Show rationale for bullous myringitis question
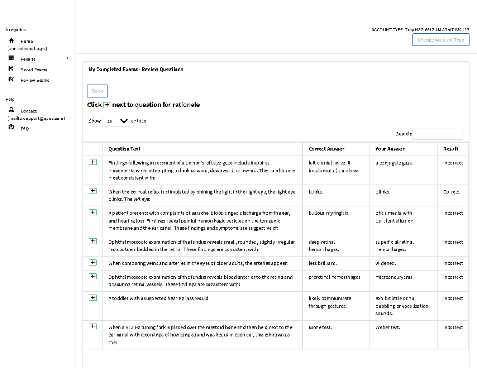Viewport: 477px width, 368px height. tap(93, 212)
